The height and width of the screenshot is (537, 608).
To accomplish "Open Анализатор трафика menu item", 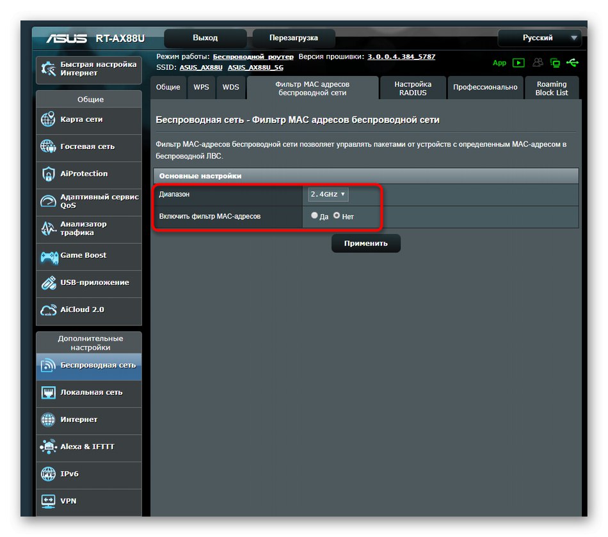I will click(x=89, y=229).
